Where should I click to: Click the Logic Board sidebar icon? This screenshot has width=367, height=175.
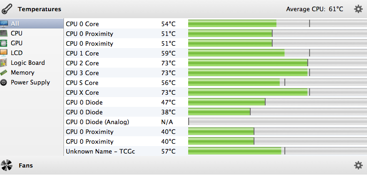[4, 63]
